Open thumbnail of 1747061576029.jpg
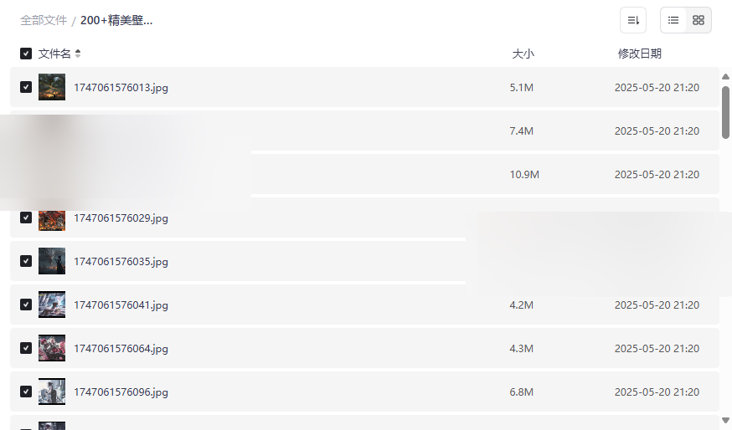This screenshot has height=430, width=732. 52,219
